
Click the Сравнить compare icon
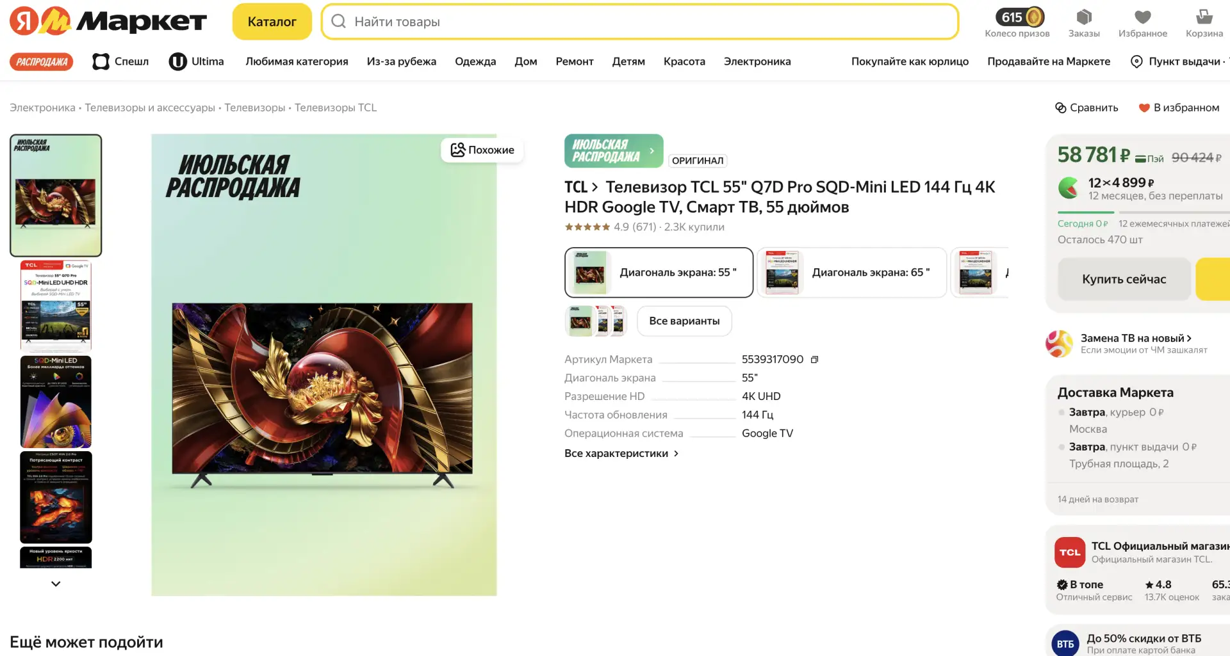(x=1061, y=108)
